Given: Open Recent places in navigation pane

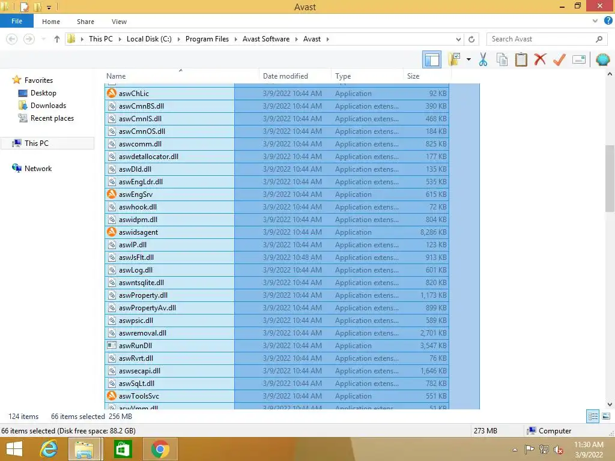Looking at the screenshot, I should [52, 118].
